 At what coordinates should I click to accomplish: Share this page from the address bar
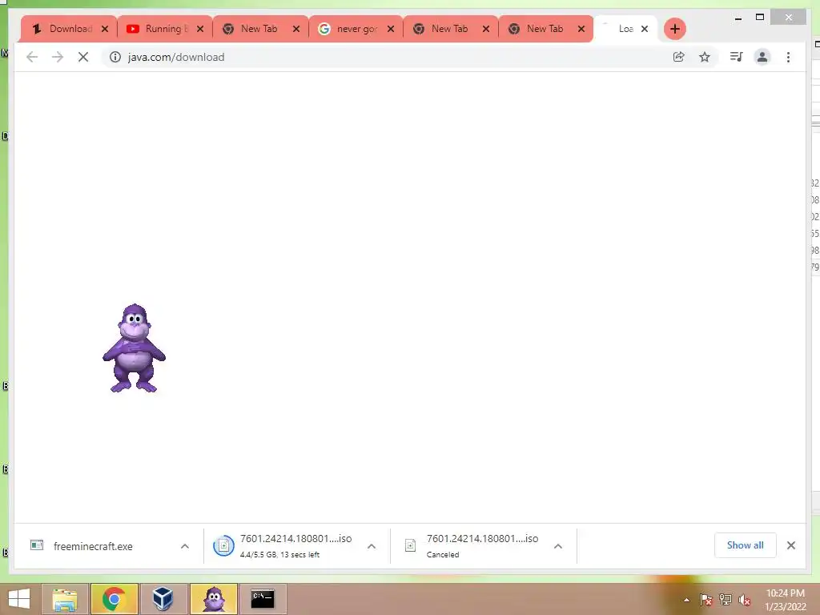coord(678,57)
